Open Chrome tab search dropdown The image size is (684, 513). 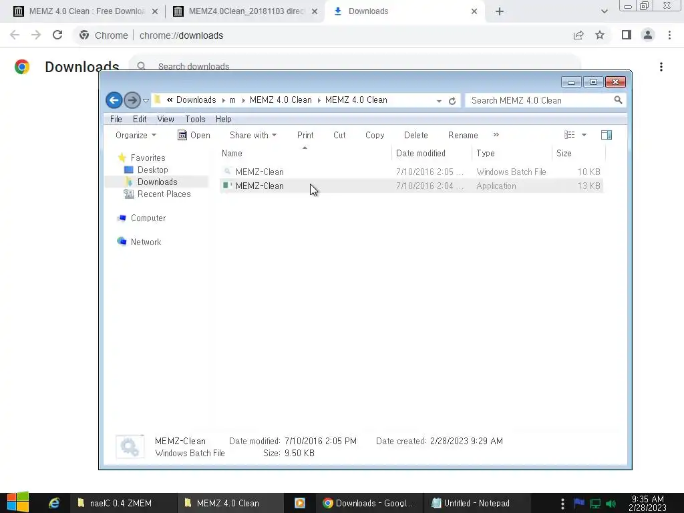coord(604,11)
